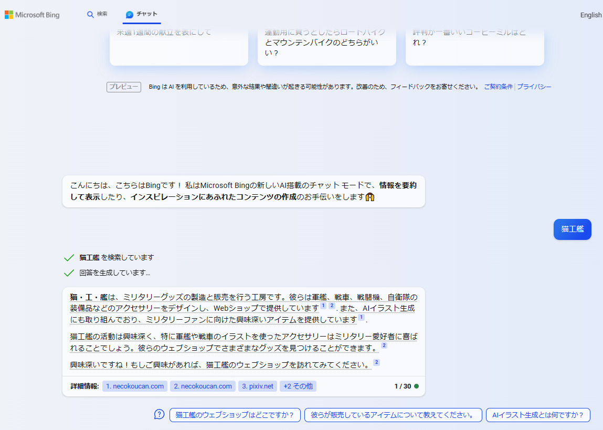Click citation 1 after Webショップで提供しています
This screenshot has width=603, height=430.
pyautogui.click(x=323, y=306)
